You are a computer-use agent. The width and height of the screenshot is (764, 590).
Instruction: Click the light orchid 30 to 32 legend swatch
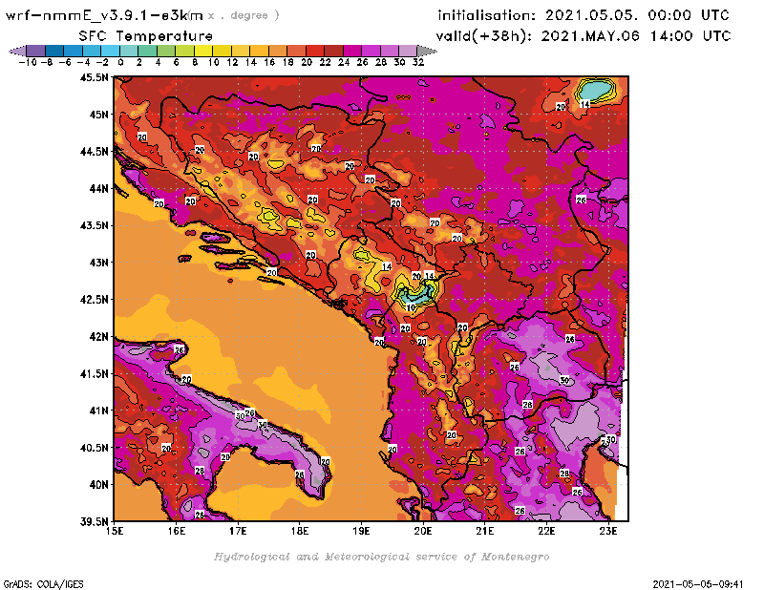[x=408, y=52]
